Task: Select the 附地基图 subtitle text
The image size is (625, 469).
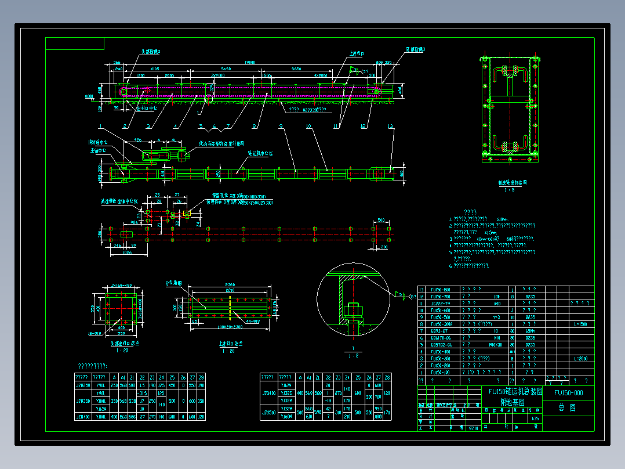Action: pos(513,402)
